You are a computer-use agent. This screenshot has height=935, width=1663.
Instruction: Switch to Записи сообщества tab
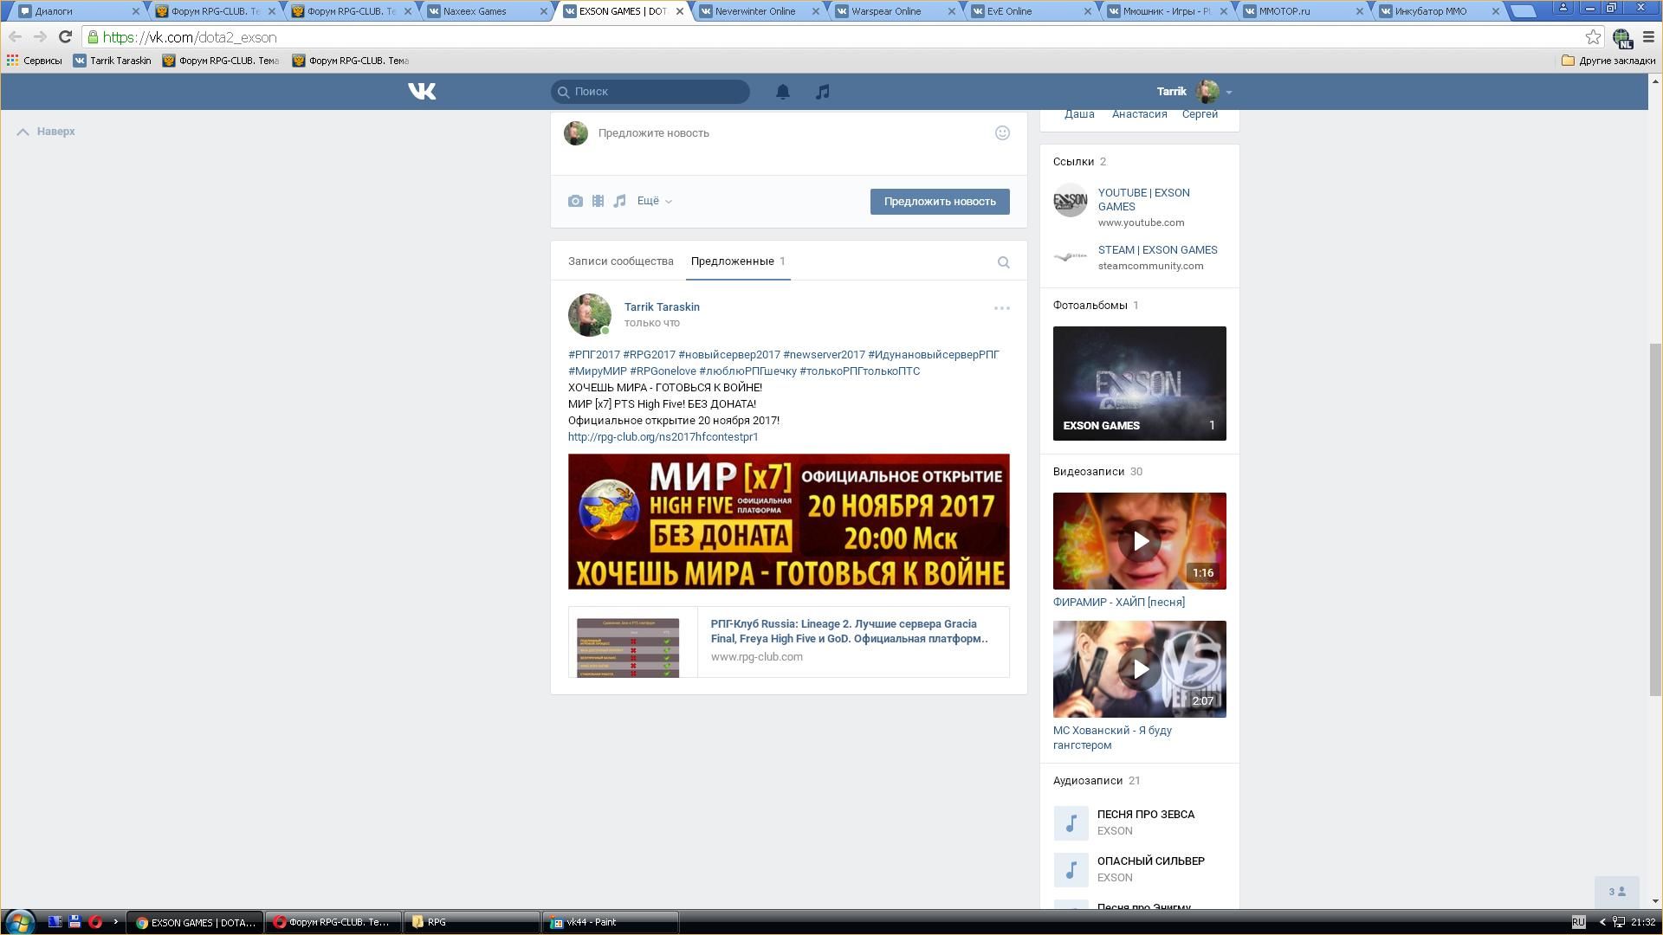pyautogui.click(x=620, y=261)
